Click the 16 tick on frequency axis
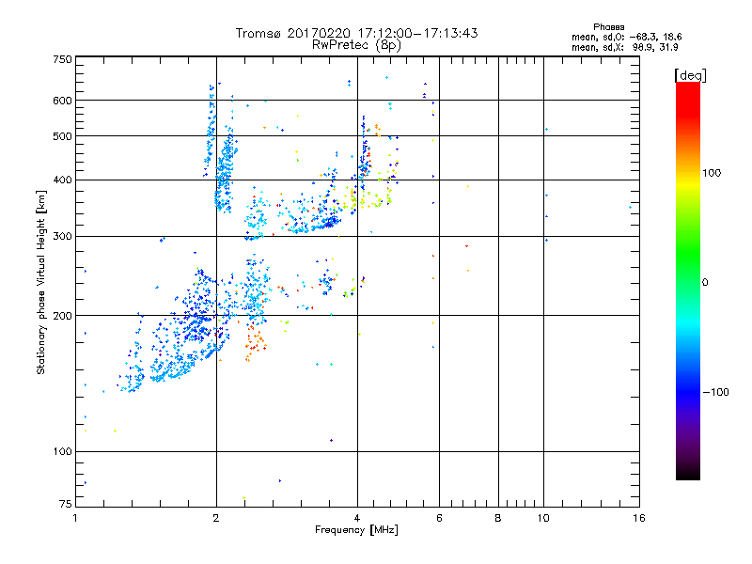Viewport: 752px width, 564px height. coord(637,518)
